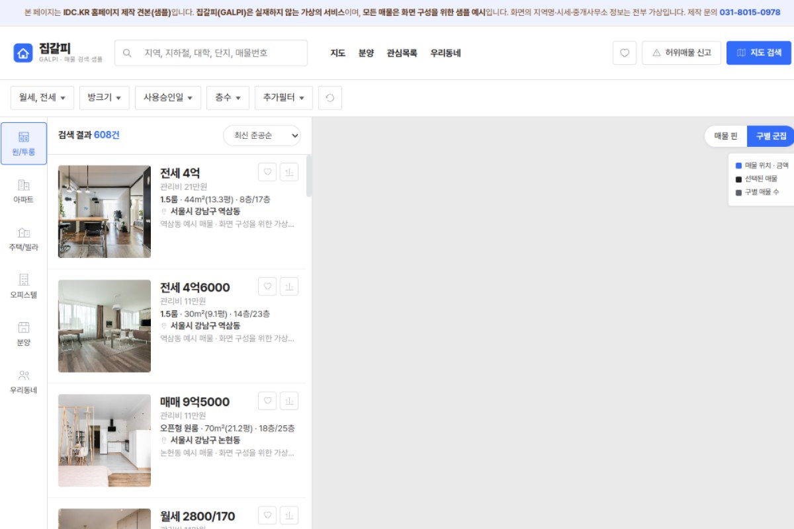Select 오피스텔 in the sidebar
The image size is (794, 529).
pyautogui.click(x=24, y=286)
